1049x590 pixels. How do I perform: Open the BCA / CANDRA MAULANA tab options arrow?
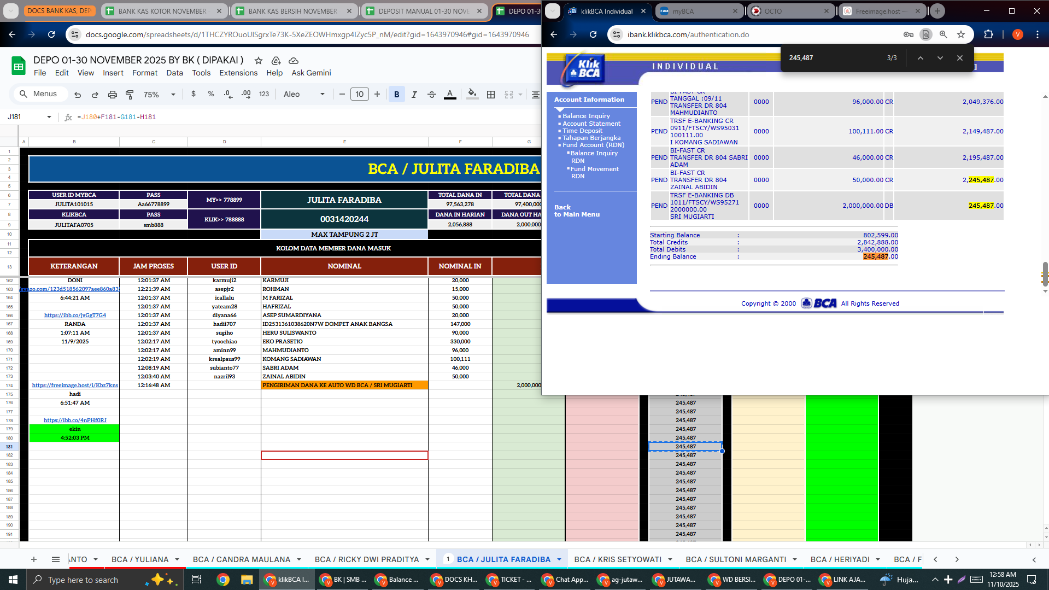pos(299,559)
